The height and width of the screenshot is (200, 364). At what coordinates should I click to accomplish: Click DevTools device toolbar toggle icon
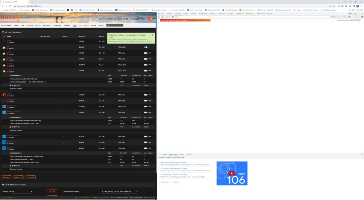[x=162, y=14]
